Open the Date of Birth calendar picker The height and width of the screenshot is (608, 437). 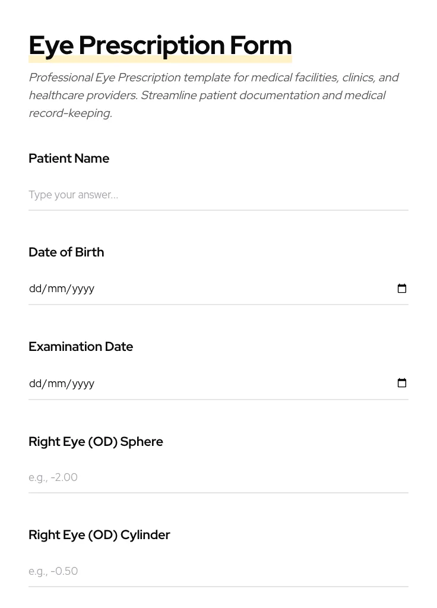click(x=402, y=289)
